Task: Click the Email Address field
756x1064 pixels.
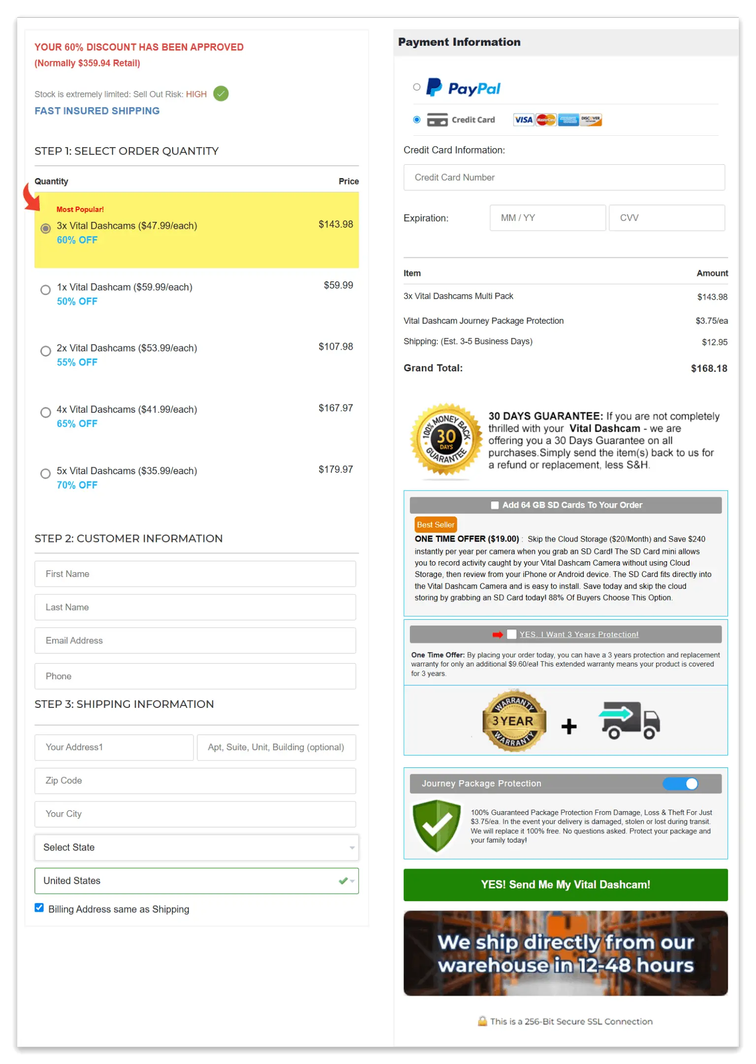Action: point(195,640)
